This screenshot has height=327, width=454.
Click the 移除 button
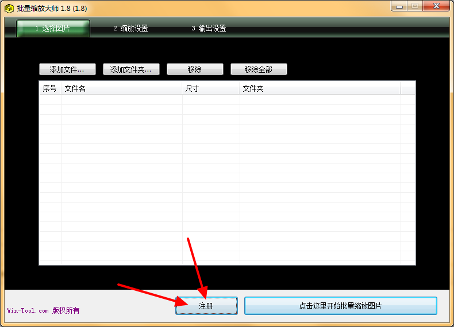[x=195, y=69]
